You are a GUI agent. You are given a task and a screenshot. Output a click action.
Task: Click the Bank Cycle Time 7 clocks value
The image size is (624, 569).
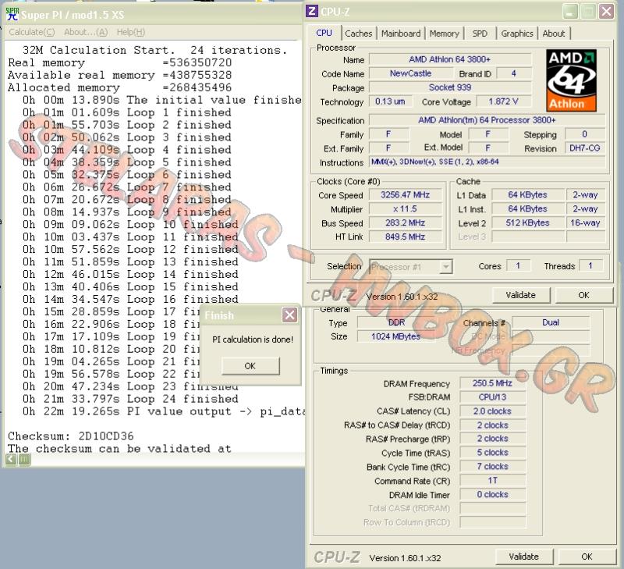point(492,467)
